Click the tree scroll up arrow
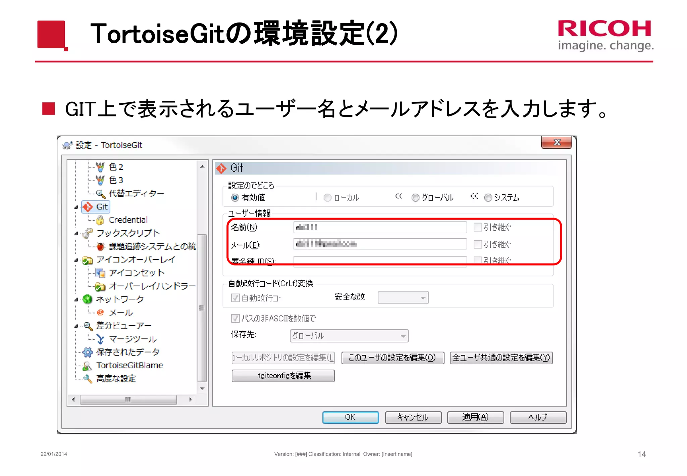 click(202, 167)
